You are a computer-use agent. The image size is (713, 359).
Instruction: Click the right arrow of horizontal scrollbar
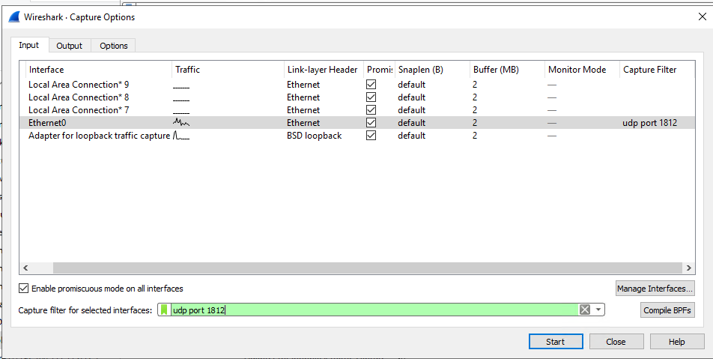(x=689, y=268)
